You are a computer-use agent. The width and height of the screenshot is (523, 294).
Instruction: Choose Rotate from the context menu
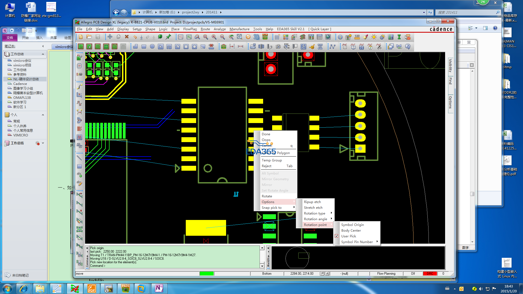267,196
